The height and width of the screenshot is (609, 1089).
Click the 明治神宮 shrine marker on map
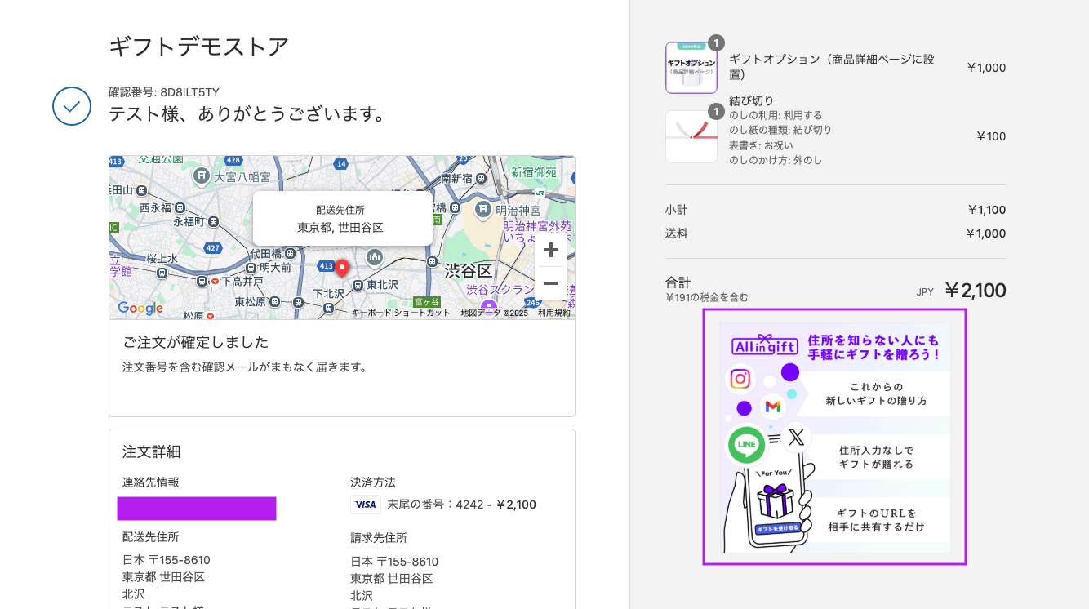tap(482, 210)
